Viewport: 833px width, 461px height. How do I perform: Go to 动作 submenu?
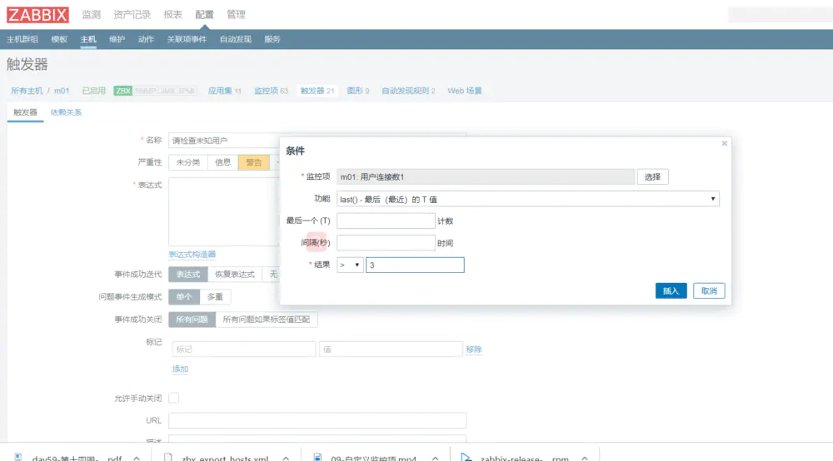click(x=146, y=39)
